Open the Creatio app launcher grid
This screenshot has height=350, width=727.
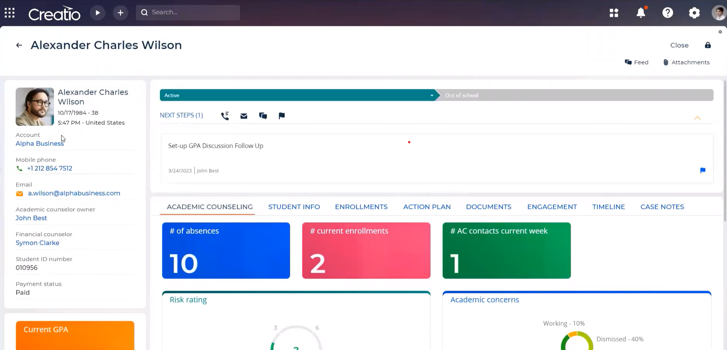click(x=10, y=13)
